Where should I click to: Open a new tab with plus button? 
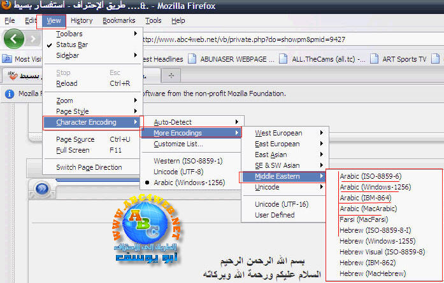pos(171,74)
